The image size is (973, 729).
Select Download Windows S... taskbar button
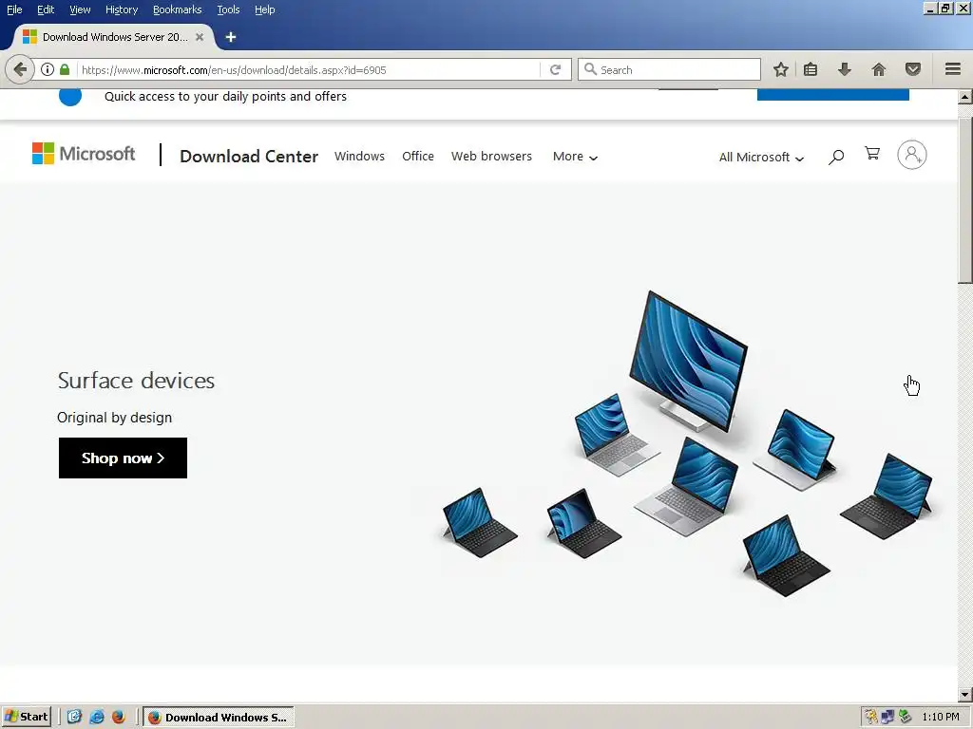point(218,718)
